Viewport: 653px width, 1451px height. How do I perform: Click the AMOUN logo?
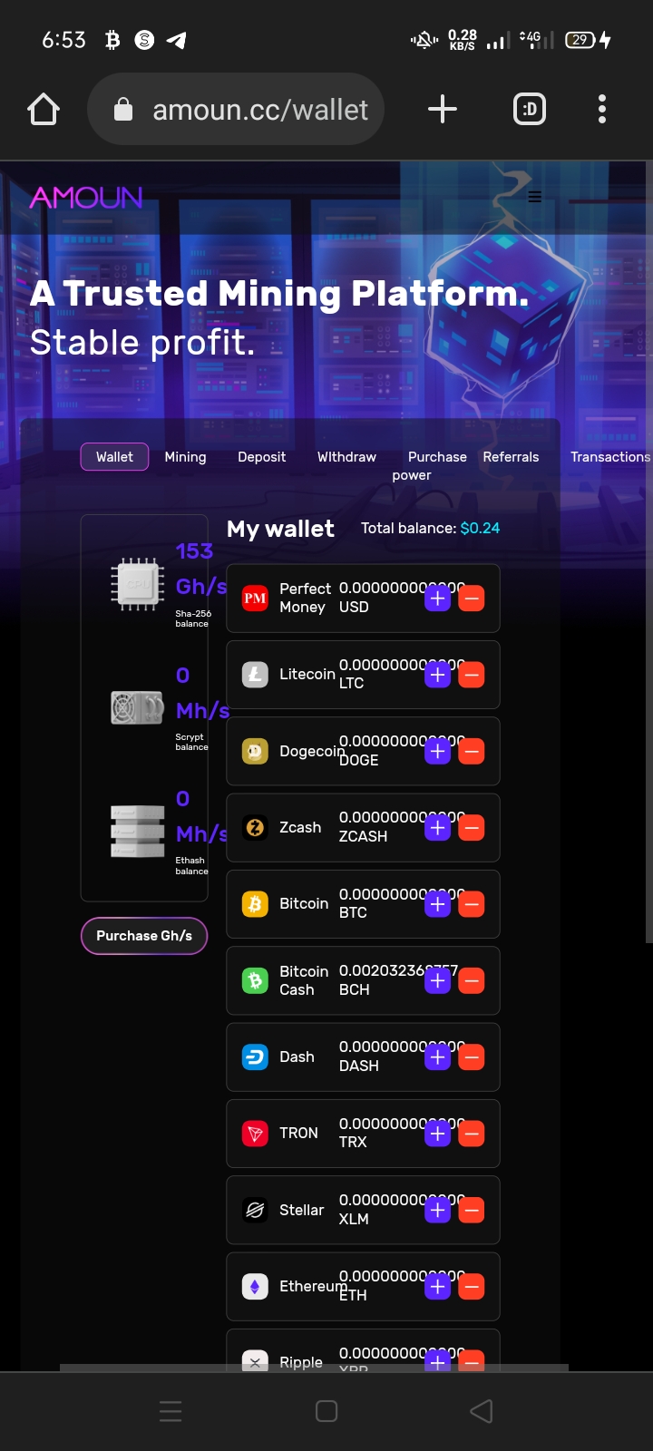86,198
